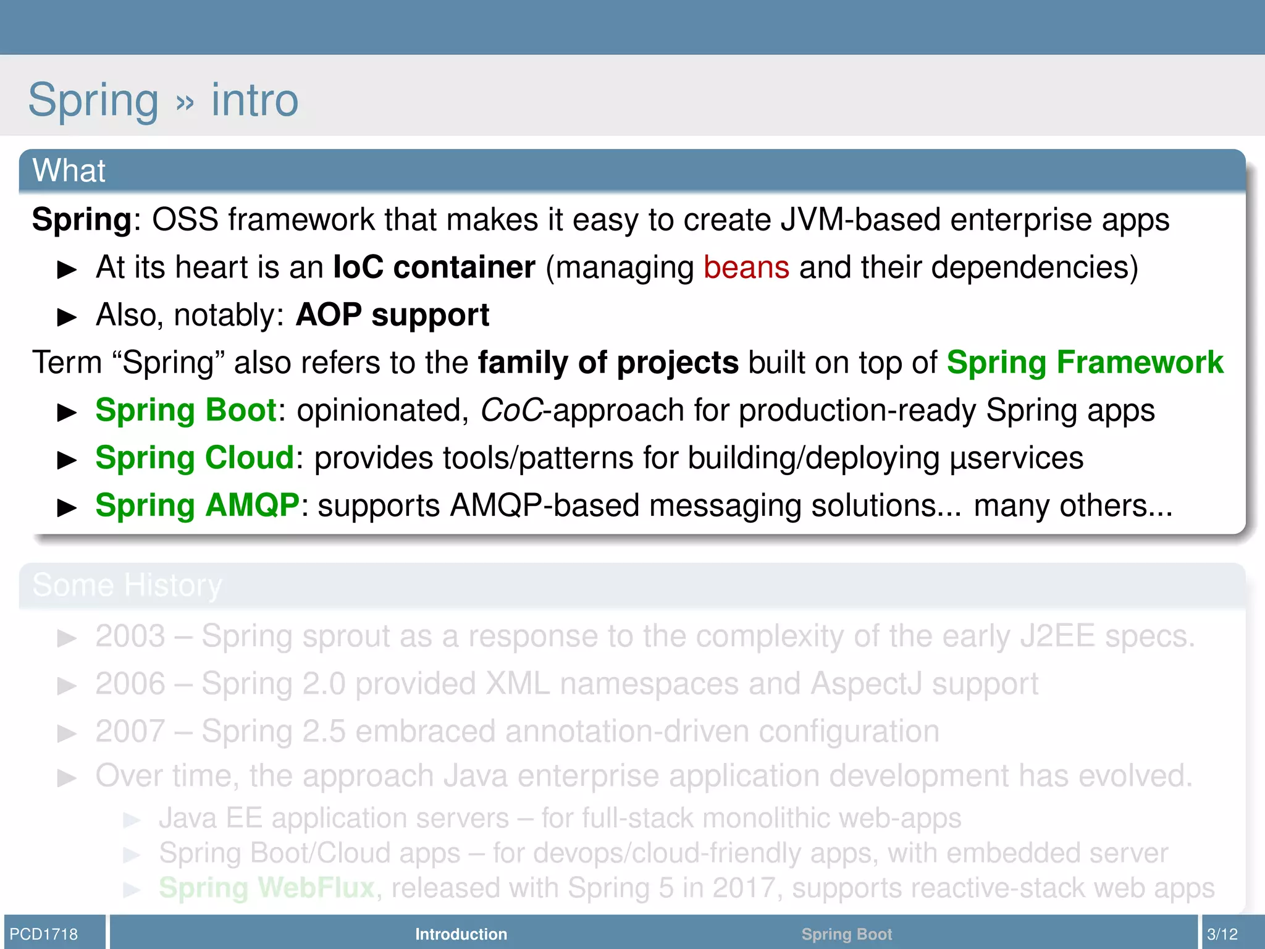
Task: Click sub-bullet arrow before 'Java EE application servers'
Action: 132,820
